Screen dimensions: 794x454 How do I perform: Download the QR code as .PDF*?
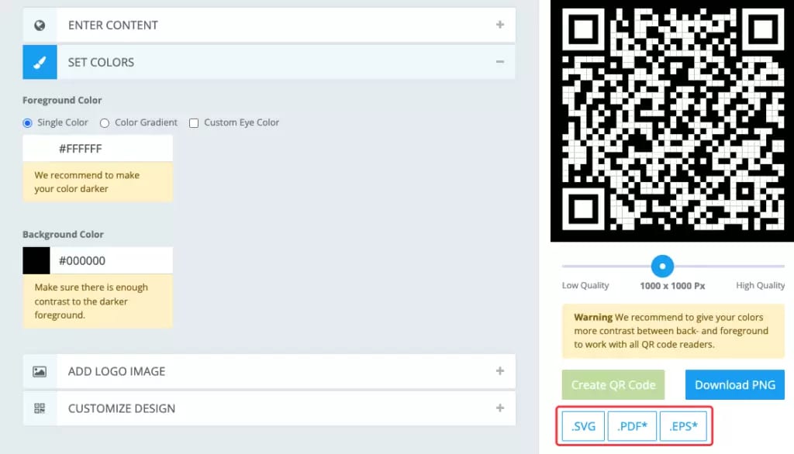tap(632, 426)
